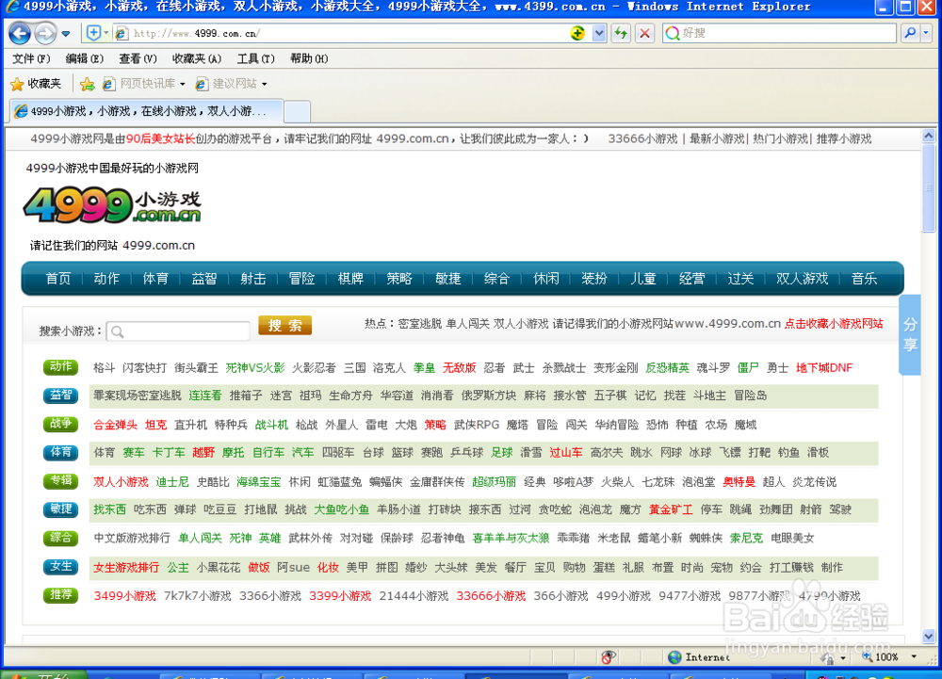This screenshot has height=679, width=942.
Task: Open a new blank tab
Action: coord(297,112)
